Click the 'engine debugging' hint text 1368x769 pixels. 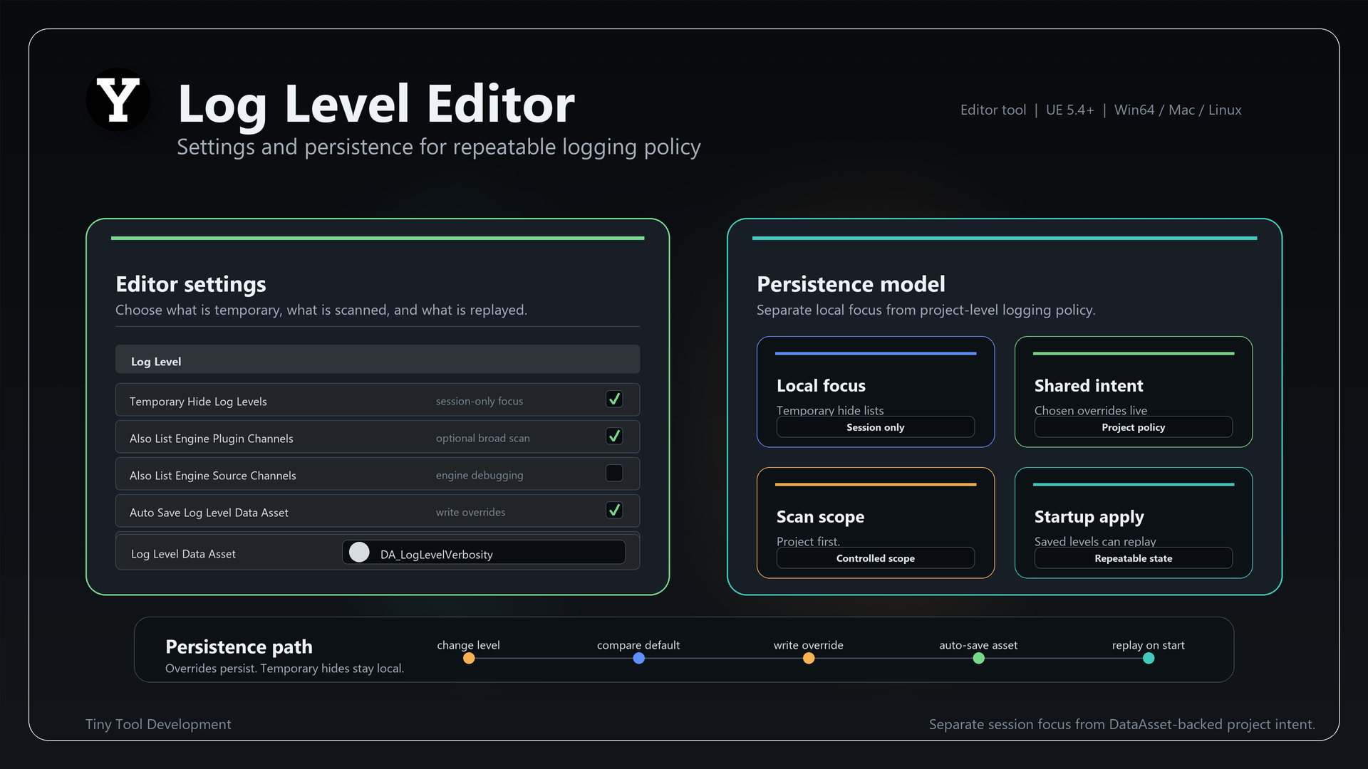(x=480, y=475)
